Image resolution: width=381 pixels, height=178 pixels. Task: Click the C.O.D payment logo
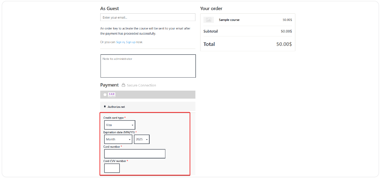112,94
